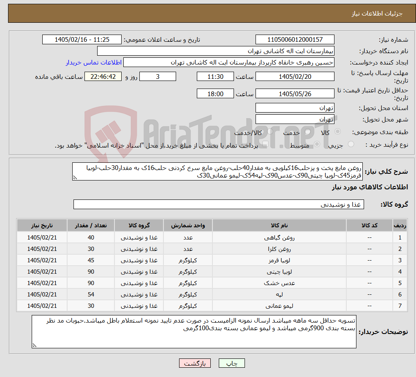
Task: Click the اطلاعات کالاهای مورد نیاز heading
Action: click(370, 187)
